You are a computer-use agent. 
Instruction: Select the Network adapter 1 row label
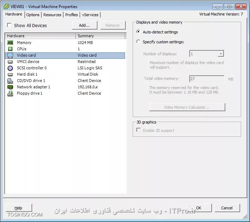click(x=34, y=87)
